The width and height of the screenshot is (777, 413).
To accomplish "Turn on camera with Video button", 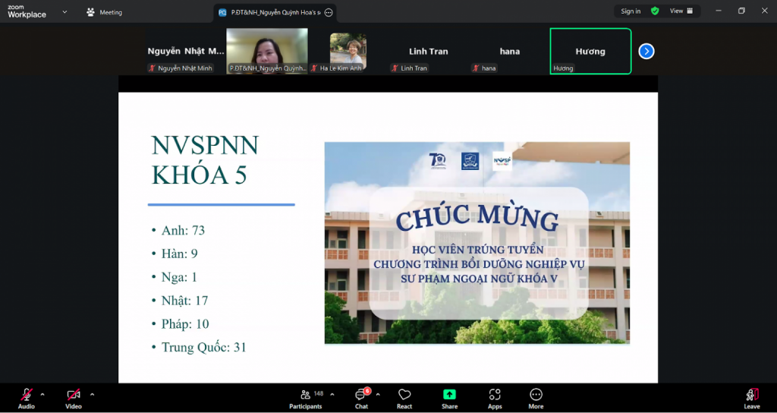I will [74, 397].
